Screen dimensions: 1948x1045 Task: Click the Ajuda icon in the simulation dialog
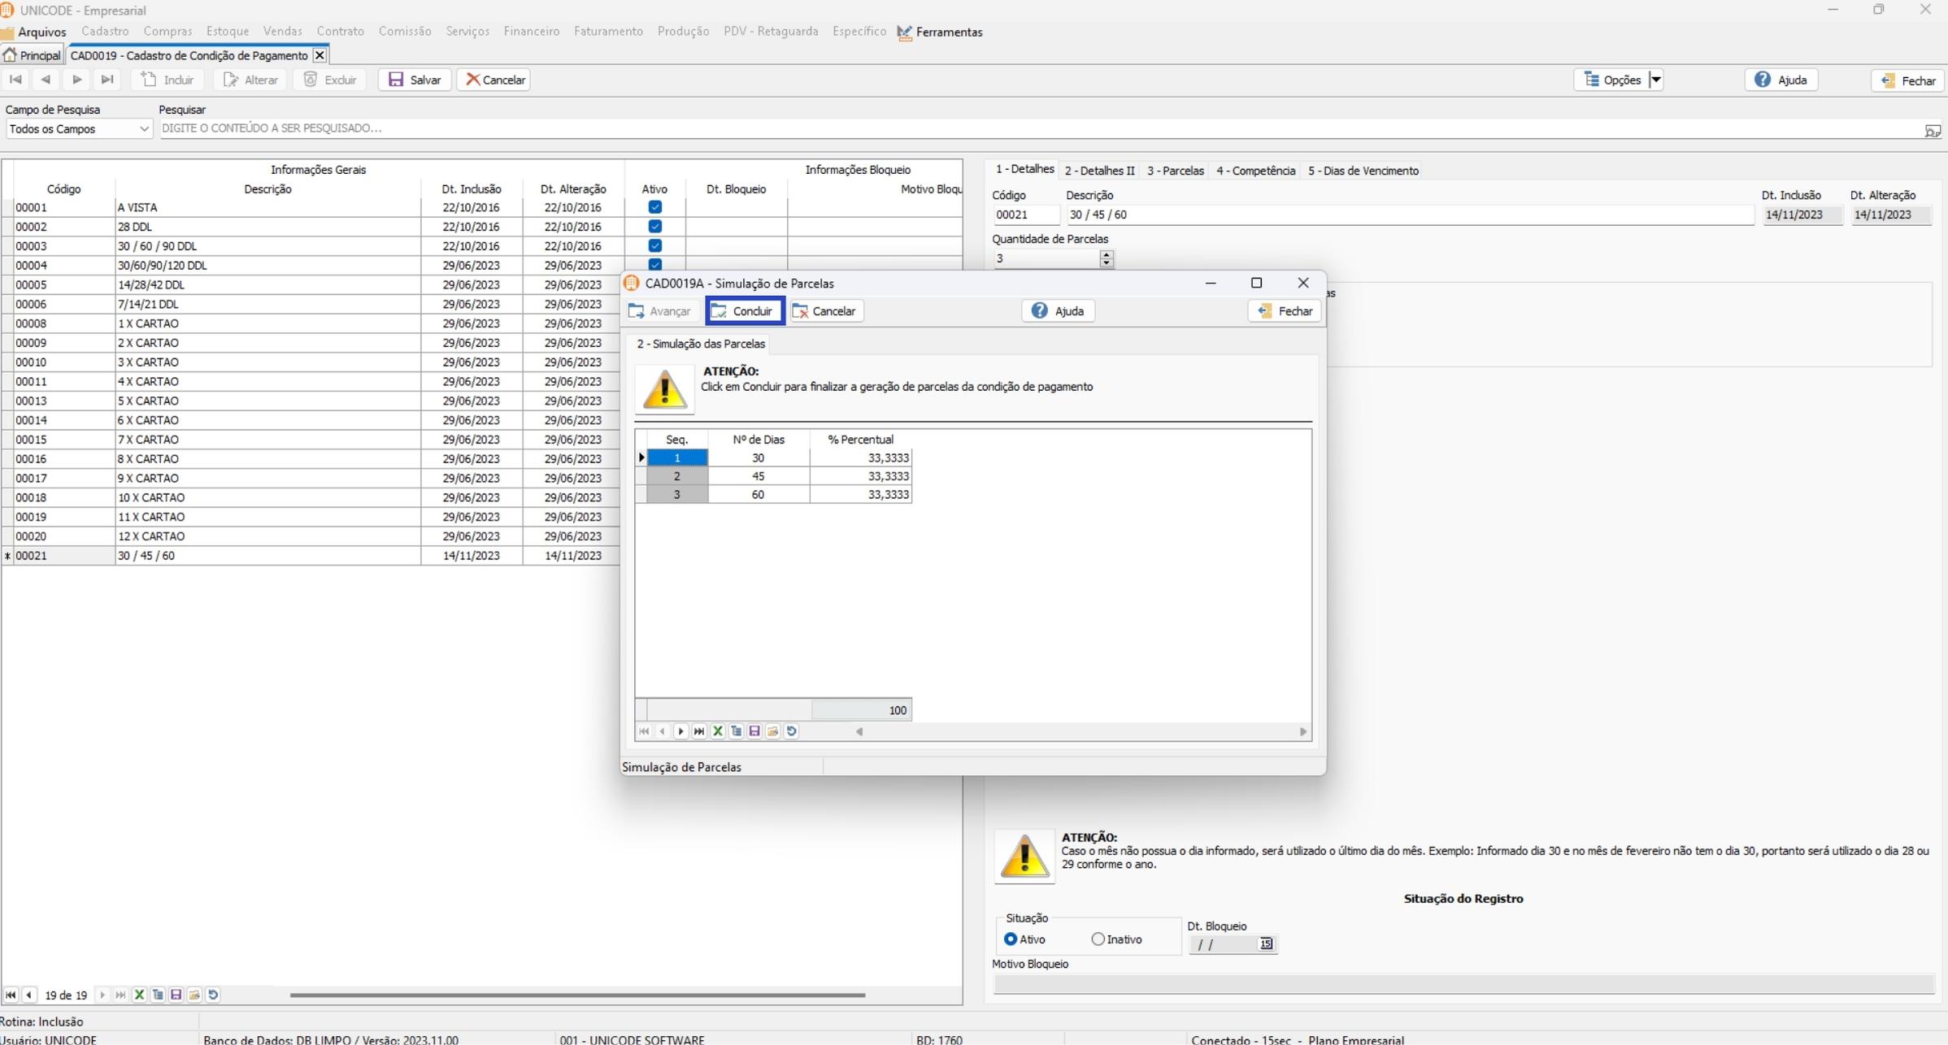[x=1039, y=311]
